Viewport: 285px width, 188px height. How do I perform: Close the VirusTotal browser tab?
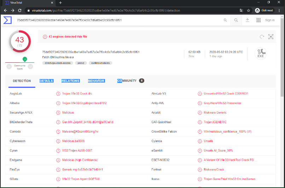pos(52,3)
